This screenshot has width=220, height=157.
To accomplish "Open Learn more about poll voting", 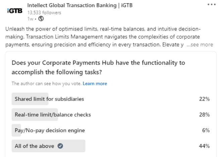I will tap(95, 83).
